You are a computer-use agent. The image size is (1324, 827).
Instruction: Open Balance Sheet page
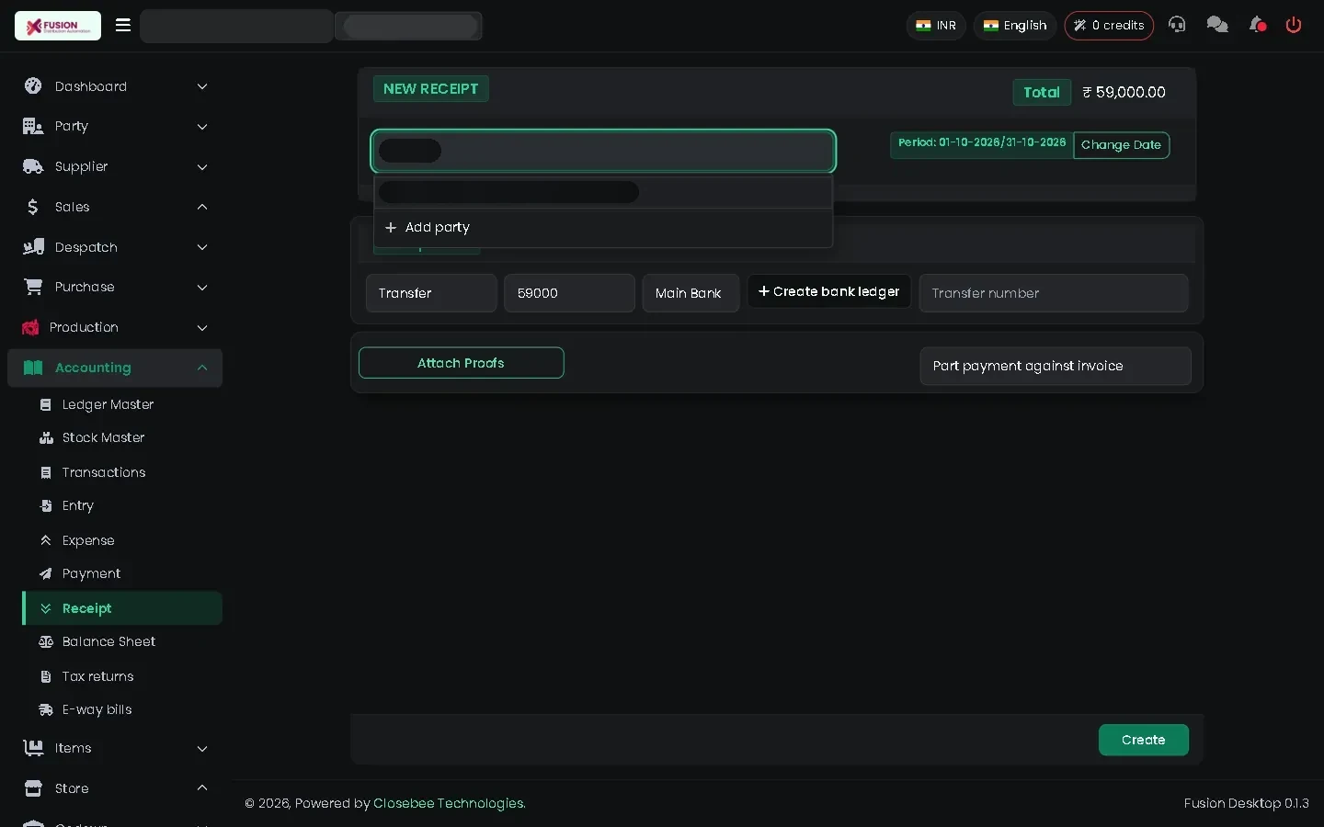(108, 641)
